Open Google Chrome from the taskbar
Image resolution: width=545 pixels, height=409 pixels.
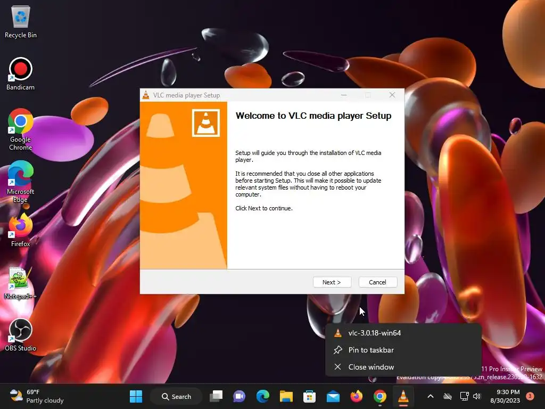tap(379, 396)
